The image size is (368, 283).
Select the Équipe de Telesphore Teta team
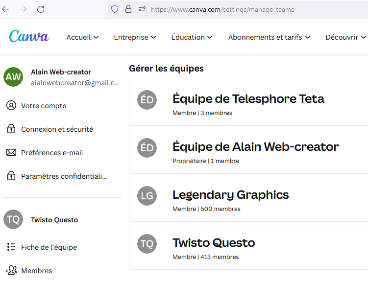pos(248,99)
